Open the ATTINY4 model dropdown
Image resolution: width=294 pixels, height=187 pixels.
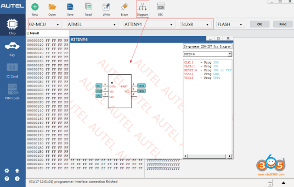(x=149, y=24)
